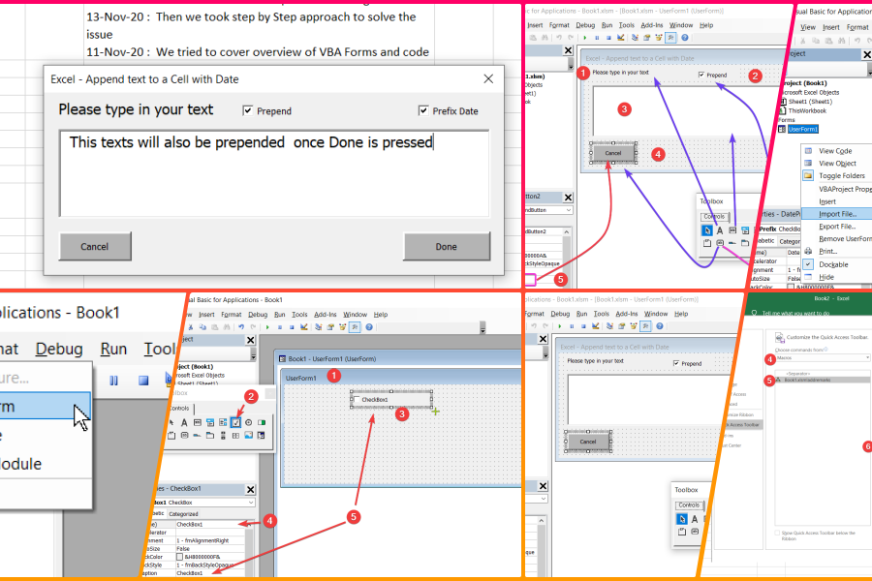Viewport: 872px width, 581px height.
Task: Tick the CheckBox1 control on UserForm1
Action: (357, 399)
